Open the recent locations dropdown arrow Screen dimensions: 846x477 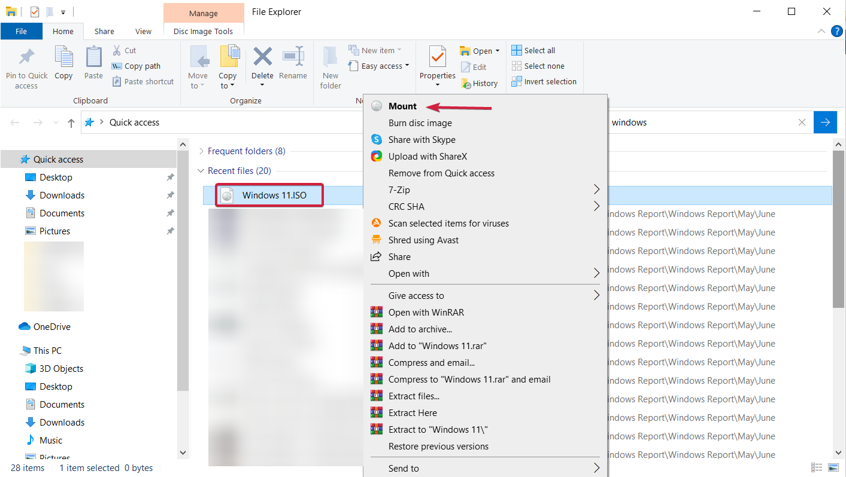(56, 123)
